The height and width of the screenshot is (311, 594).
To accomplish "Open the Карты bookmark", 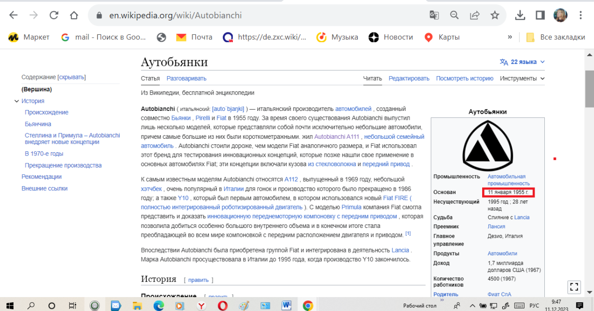I will (441, 37).
